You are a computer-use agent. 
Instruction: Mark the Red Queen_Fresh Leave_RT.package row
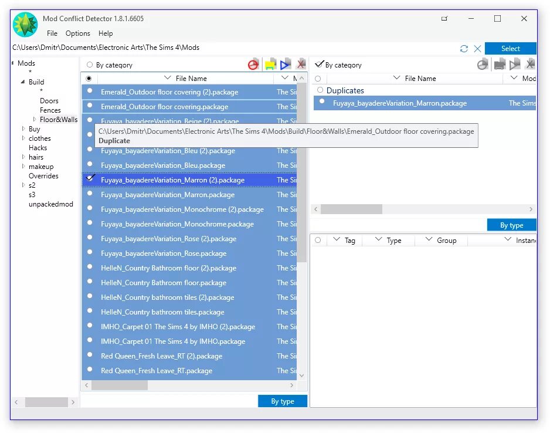point(90,369)
